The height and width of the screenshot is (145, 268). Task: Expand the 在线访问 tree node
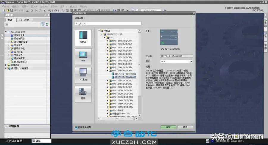[x=6, y=65]
